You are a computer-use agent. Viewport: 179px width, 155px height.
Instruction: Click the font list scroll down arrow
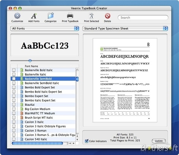click(x=77, y=140)
